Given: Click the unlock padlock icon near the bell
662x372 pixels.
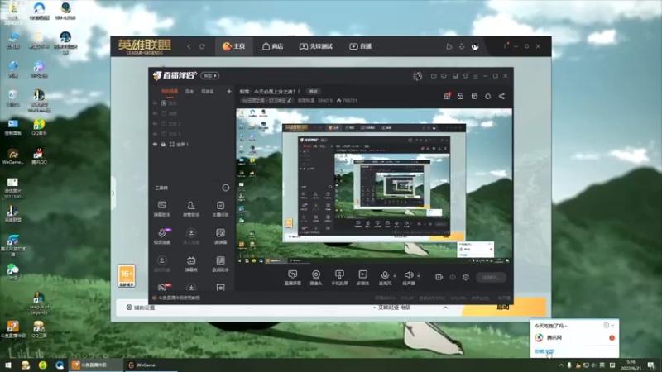Looking at the screenshot, I should click(460, 96).
